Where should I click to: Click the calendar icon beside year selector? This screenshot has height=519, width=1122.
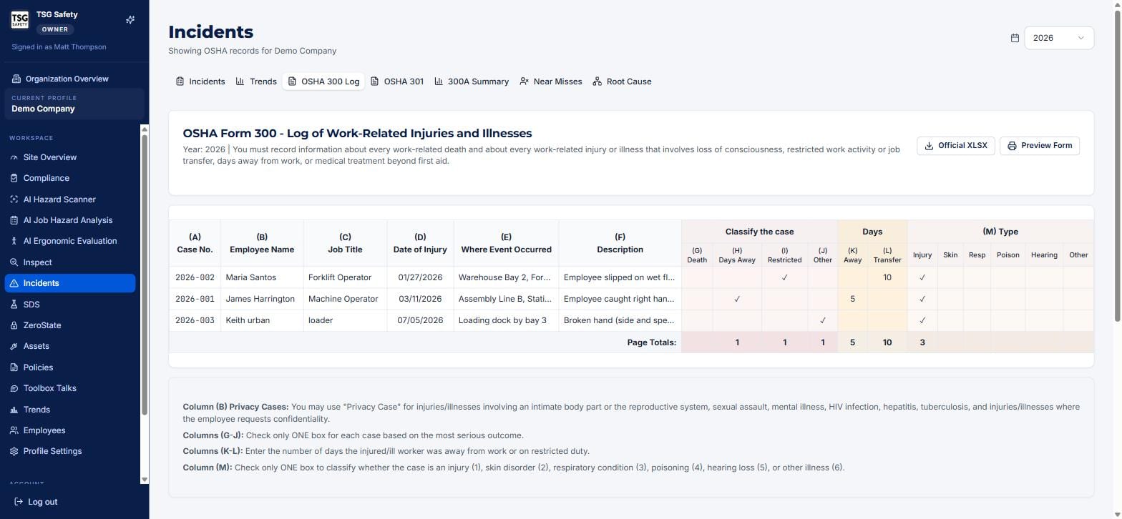pos(1015,38)
